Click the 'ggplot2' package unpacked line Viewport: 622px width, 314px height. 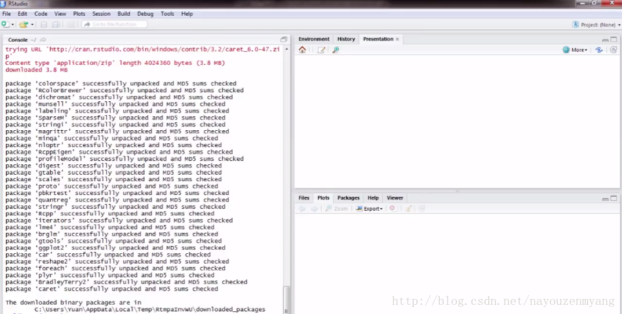tap(115, 248)
